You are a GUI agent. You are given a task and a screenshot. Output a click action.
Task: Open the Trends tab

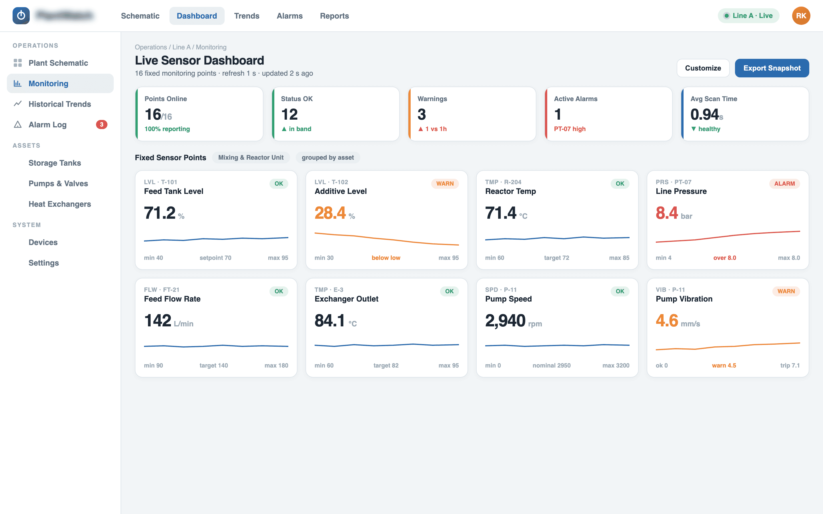pyautogui.click(x=247, y=16)
